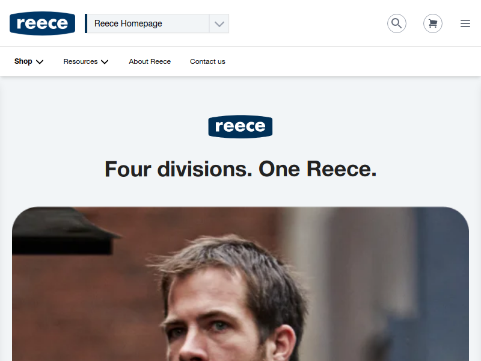Click the word Reece in the heading
Screen dimensions: 481x361
[x=342, y=169]
